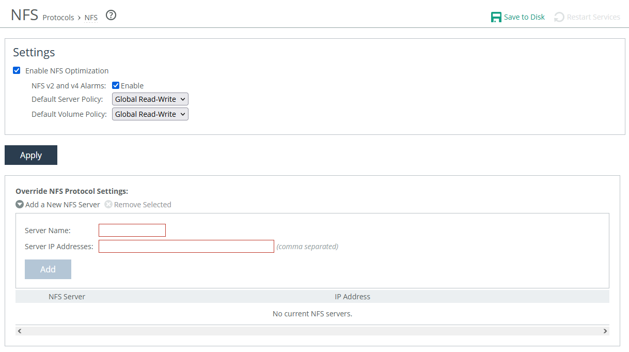Open the Default Volume Policy dropdown

click(150, 114)
